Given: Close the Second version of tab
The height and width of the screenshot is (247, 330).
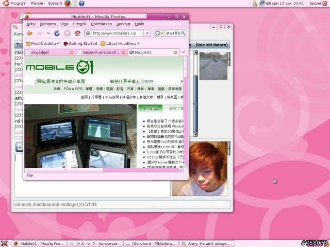Looking at the screenshot, I should click(x=124, y=52).
